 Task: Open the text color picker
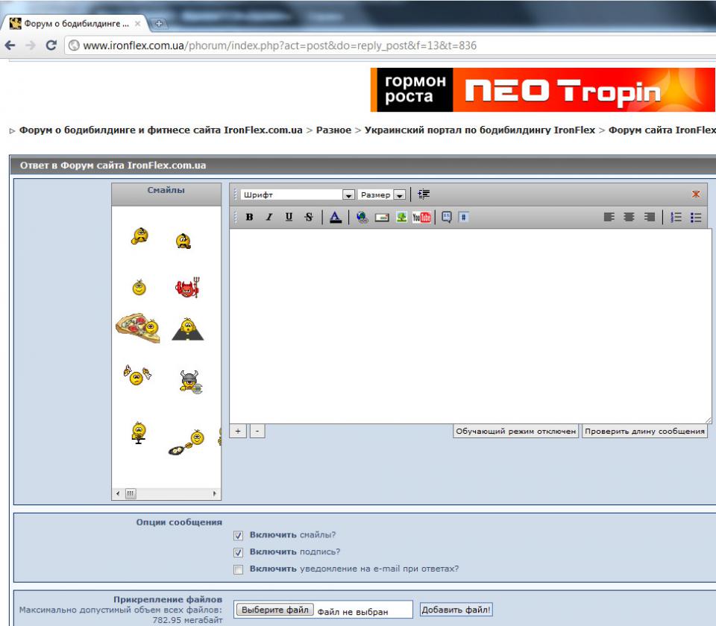[335, 218]
